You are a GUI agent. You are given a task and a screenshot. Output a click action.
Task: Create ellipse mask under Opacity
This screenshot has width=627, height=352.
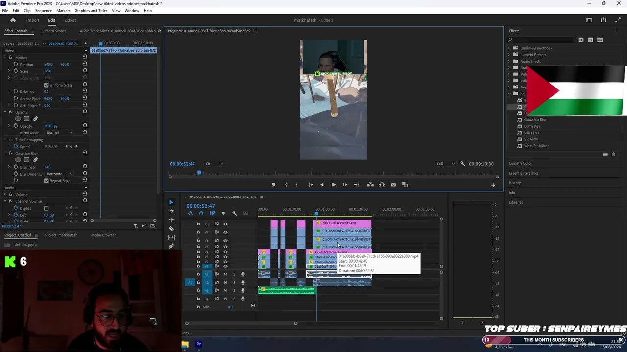pos(18,119)
